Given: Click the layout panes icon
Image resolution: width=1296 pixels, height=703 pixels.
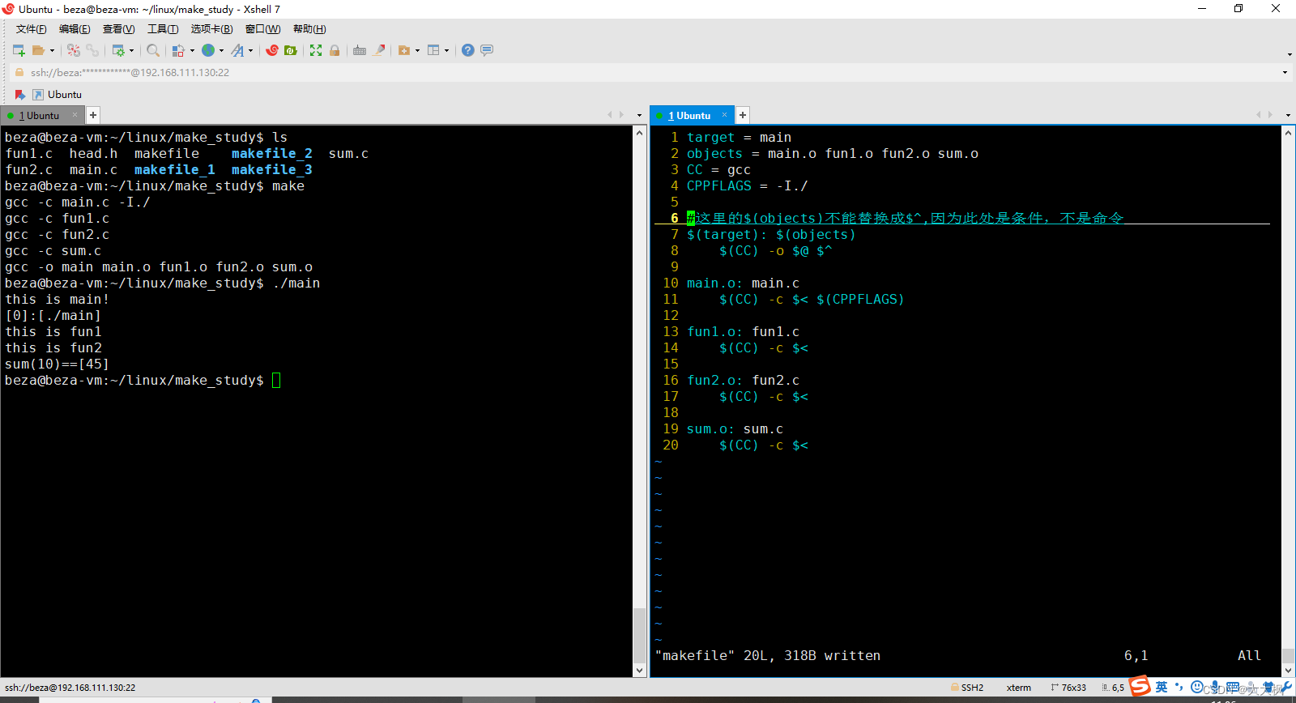Looking at the screenshot, I should pos(433,50).
